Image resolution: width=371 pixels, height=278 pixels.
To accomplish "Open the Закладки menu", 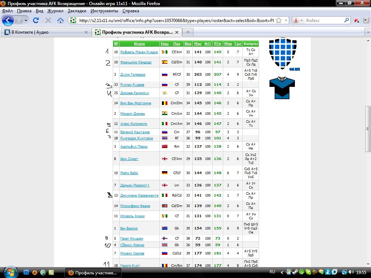I will [x=76, y=11].
